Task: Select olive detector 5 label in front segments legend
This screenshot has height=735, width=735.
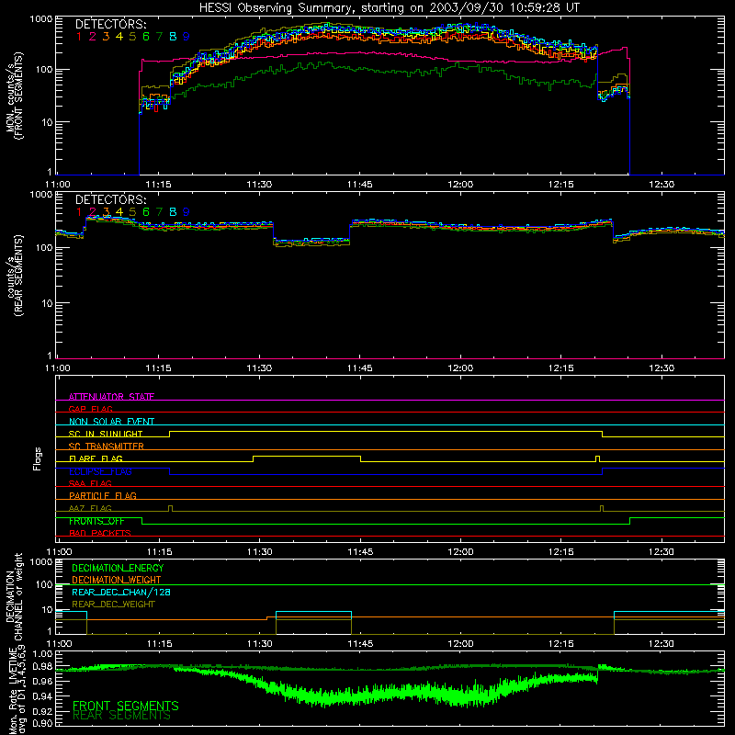Action: (x=132, y=36)
